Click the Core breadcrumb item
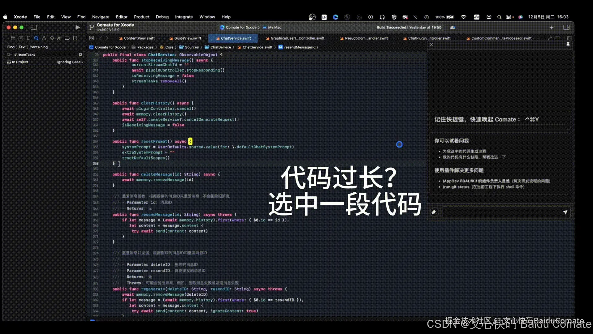This screenshot has height=334, width=593. 167,47
